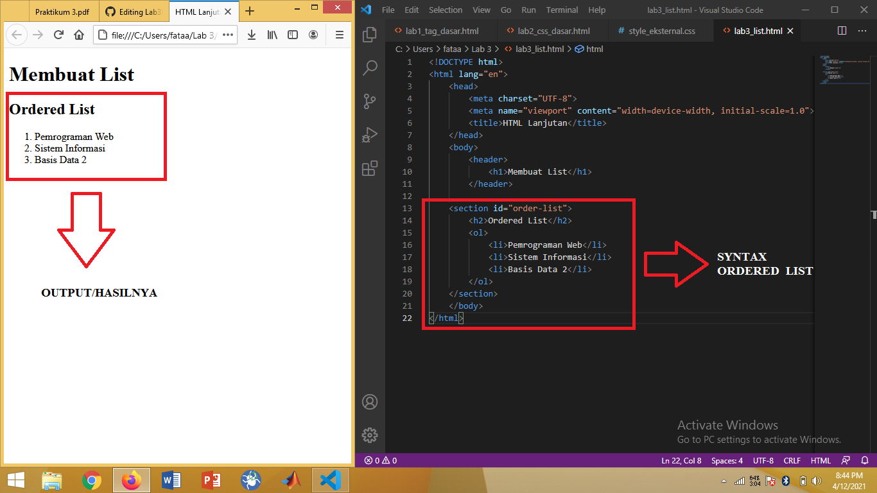Switch to the Praktikum 3.pdf tab

tap(62, 12)
